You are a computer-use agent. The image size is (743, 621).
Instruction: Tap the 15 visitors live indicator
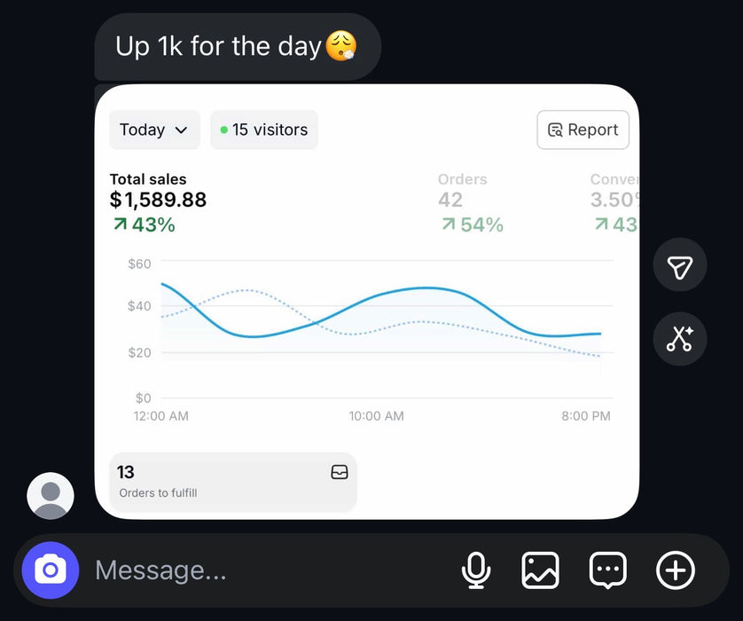(x=264, y=130)
